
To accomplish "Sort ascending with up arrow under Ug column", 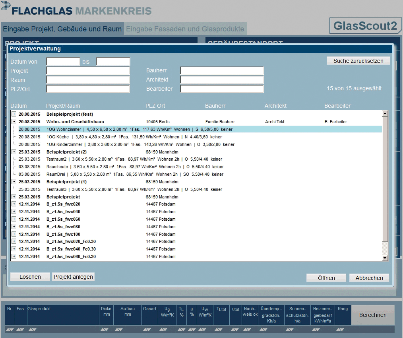I will pyautogui.click(x=161, y=330).
